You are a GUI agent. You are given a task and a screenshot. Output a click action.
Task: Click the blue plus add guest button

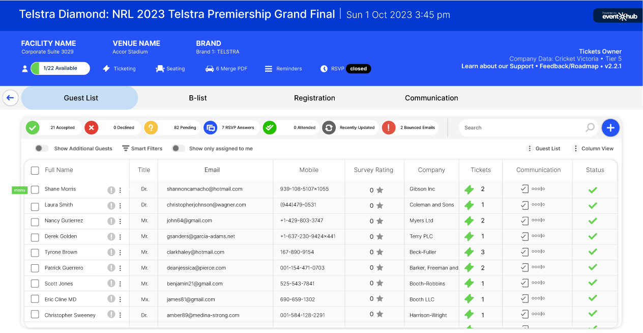click(x=610, y=128)
